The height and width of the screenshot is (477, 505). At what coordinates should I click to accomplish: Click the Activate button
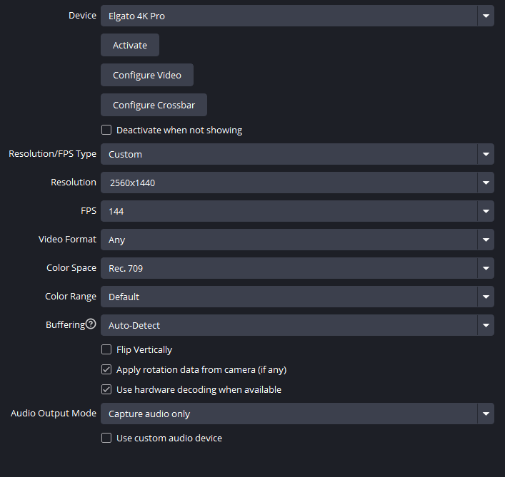coord(130,45)
